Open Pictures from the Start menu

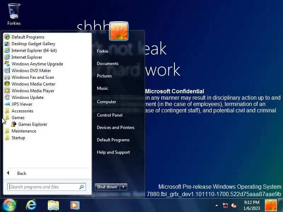point(104,76)
